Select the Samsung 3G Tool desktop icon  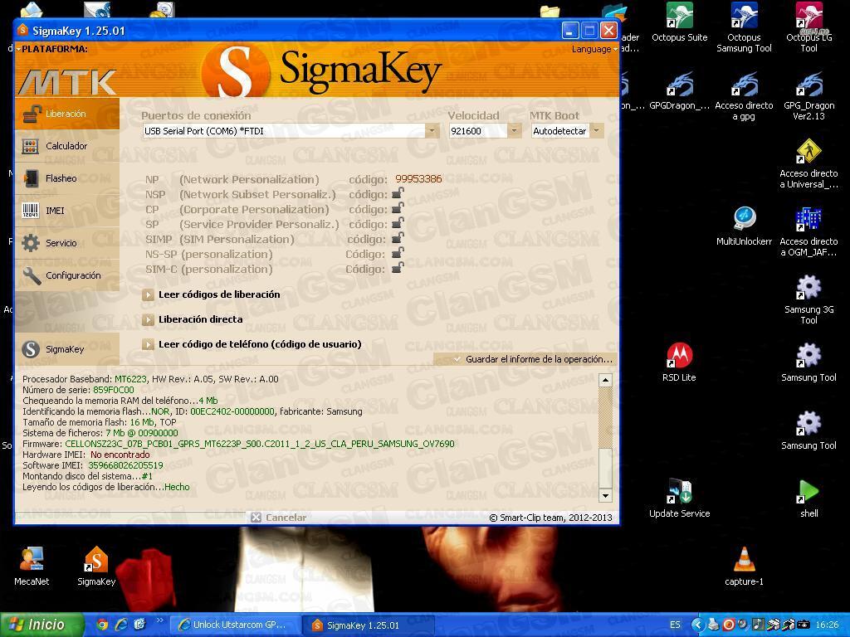808,300
